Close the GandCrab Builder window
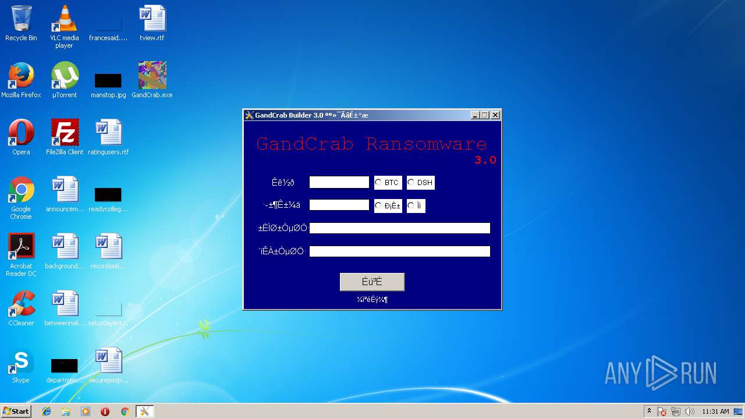 pos(495,115)
